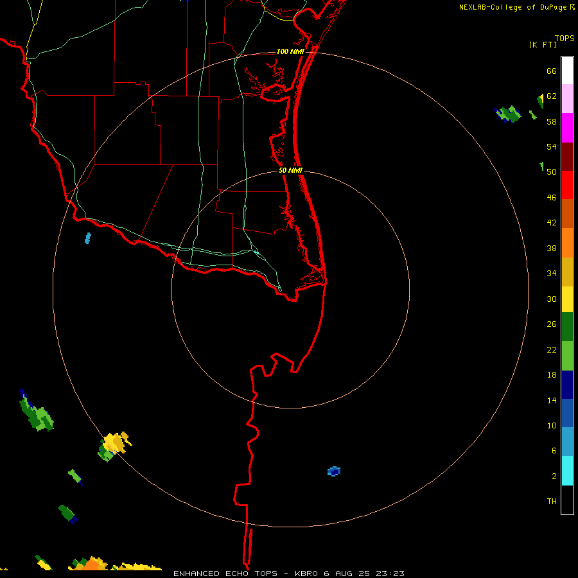Click the legend value "26"
Image resolution: width=578 pixels, height=578 pixels.
[552, 324]
